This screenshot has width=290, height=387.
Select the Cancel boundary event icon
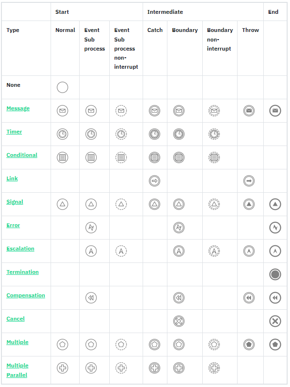click(x=179, y=321)
